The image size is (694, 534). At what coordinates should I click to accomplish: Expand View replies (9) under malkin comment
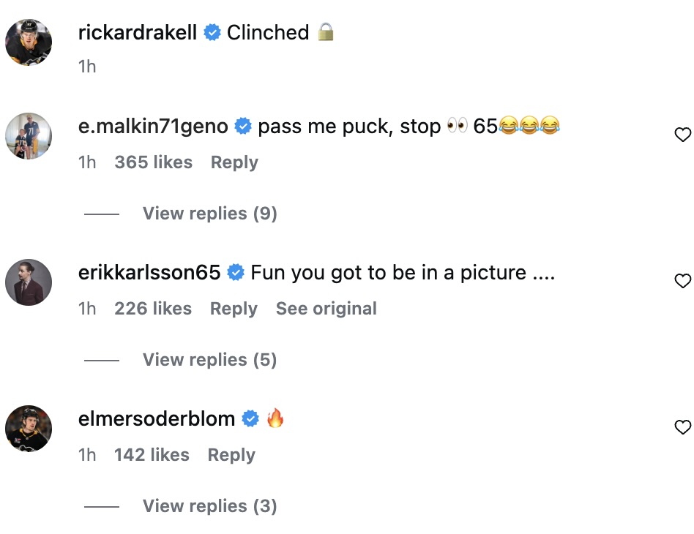tap(209, 214)
